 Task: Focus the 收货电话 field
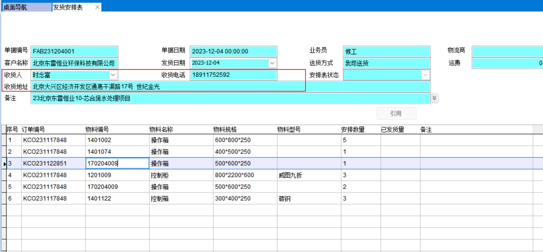click(233, 75)
